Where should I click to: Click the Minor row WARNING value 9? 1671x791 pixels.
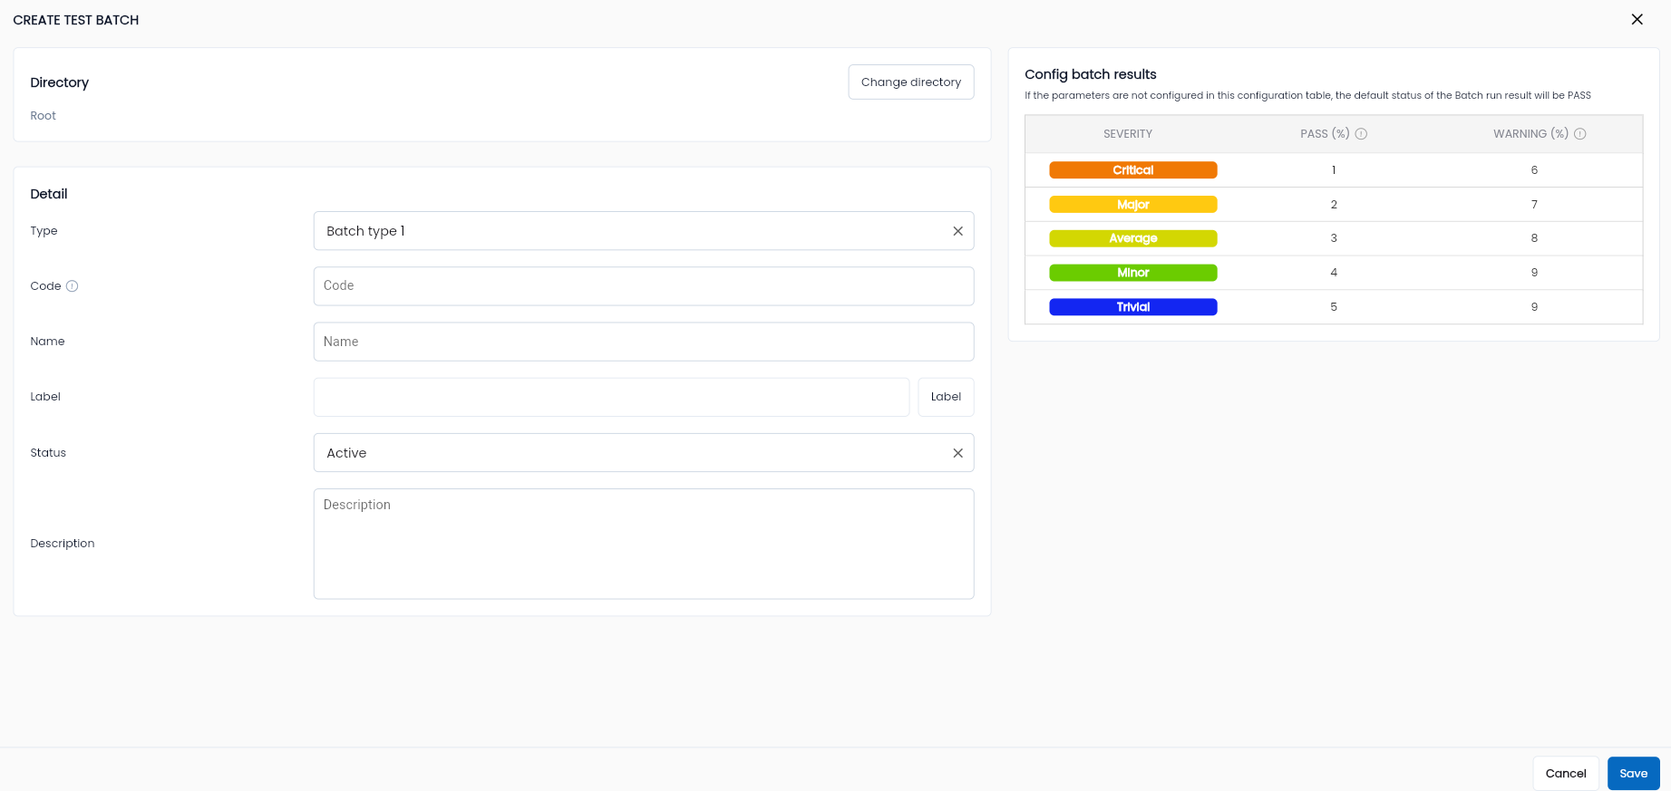(x=1534, y=273)
